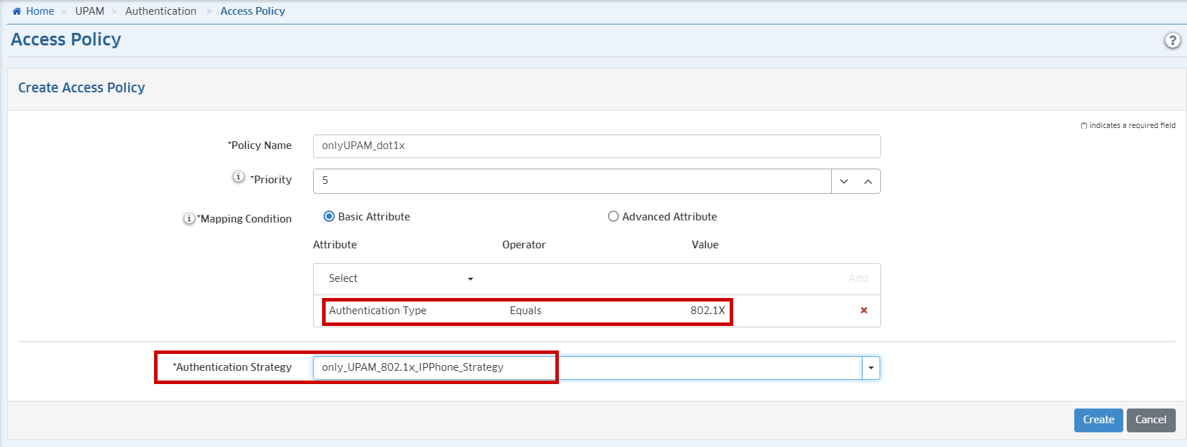Focus the Policy Name text field
Viewport: 1187px width, 447px height.
(x=596, y=146)
